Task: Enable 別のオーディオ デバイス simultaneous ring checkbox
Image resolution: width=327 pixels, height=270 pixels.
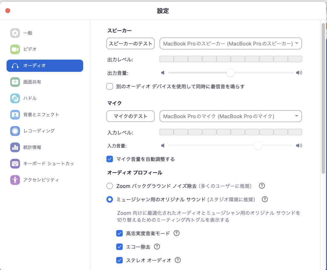Action: point(110,86)
